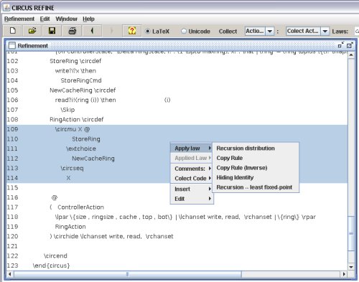
Task: Maximize the Refinement internal frame
Action: (x=350, y=45)
